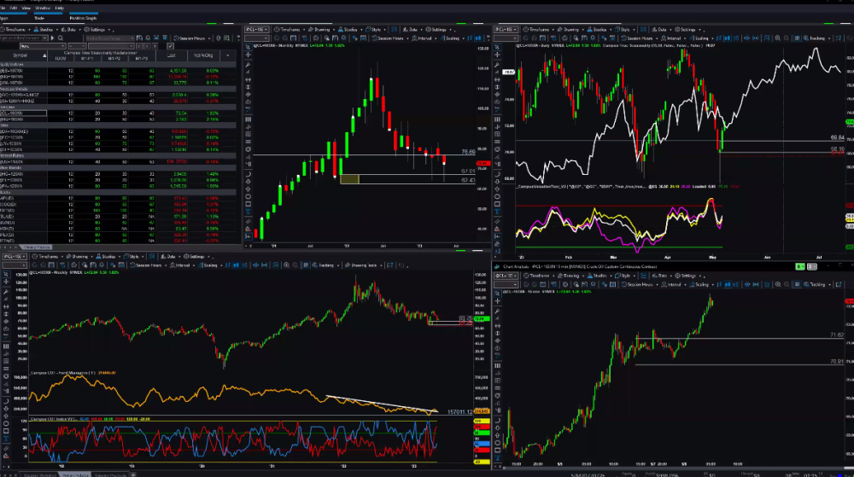Click first green button in Chart Analysis title bar

point(800,266)
